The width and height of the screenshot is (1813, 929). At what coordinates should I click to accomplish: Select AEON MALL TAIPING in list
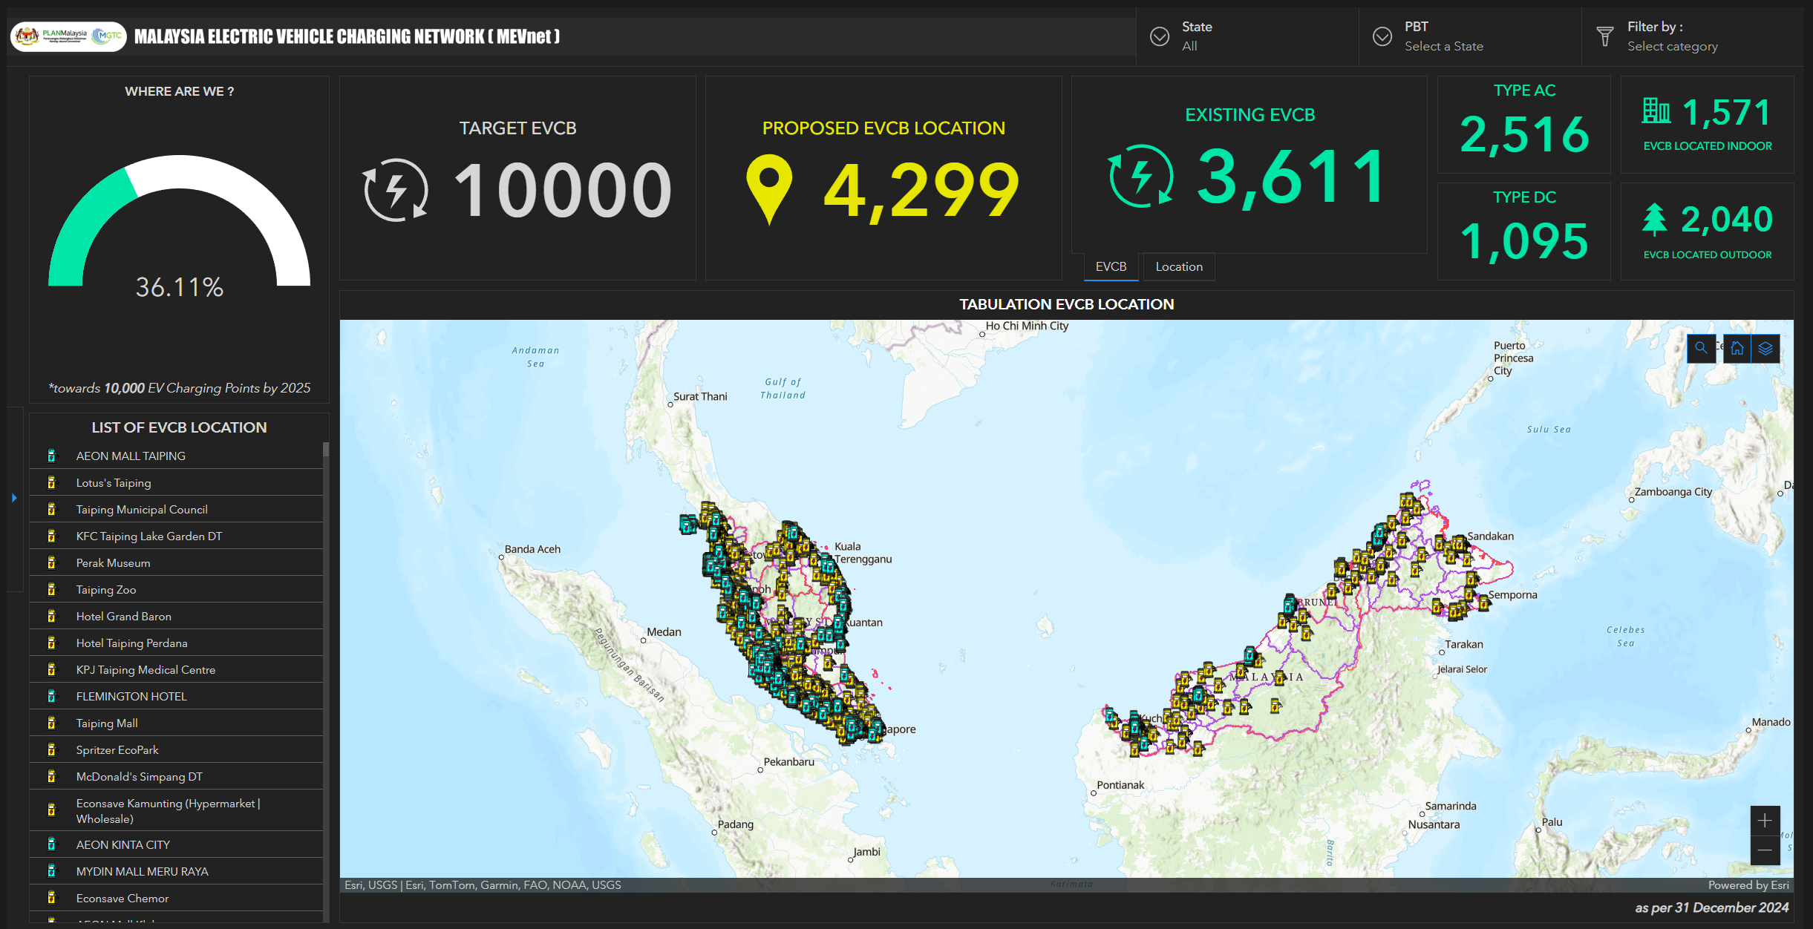pyautogui.click(x=131, y=456)
